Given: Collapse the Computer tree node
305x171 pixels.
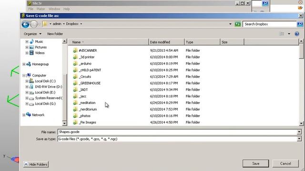Looking at the screenshot, I should point(24,76).
